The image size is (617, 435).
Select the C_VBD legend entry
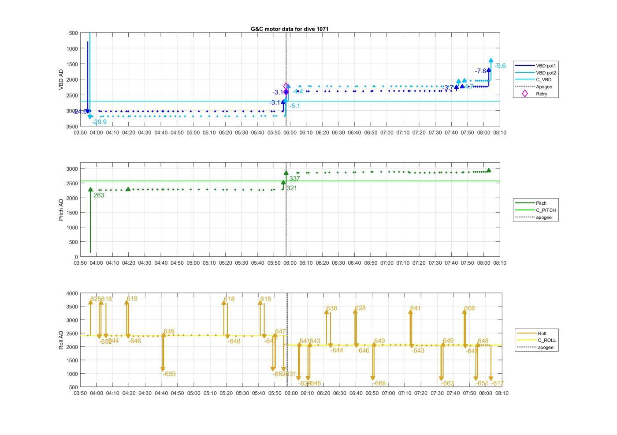[x=544, y=80]
